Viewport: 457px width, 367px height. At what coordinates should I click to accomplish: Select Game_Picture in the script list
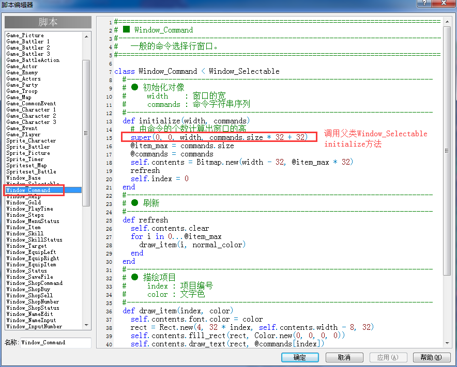[25, 35]
